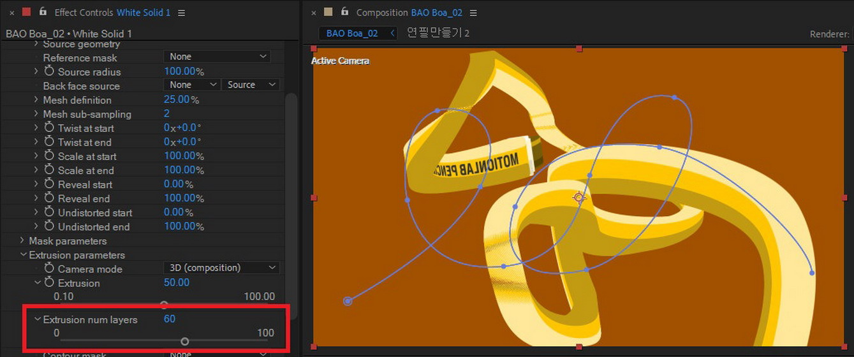The height and width of the screenshot is (357, 854).
Task: Close the Composition panel tab
Action: pos(313,13)
